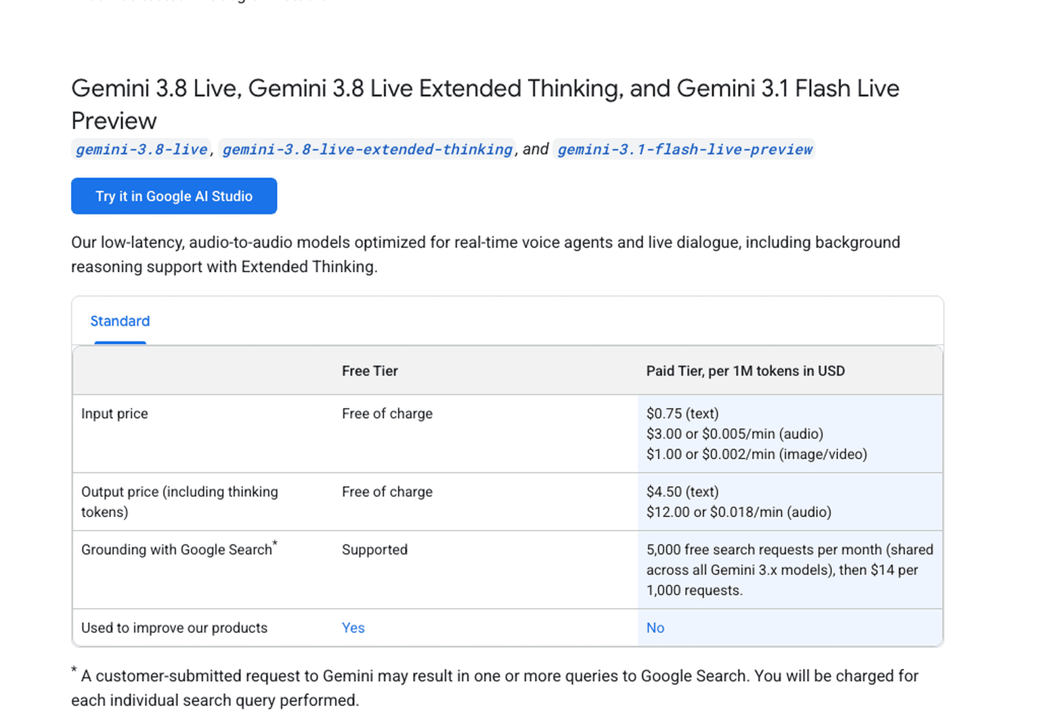Click the low-latency audio-to-audio description paragraph
Image resolution: width=1046 pixels, height=721 pixels.
click(485, 255)
